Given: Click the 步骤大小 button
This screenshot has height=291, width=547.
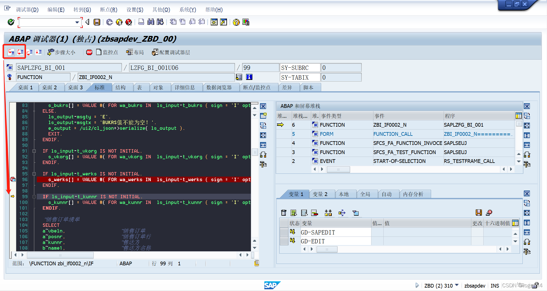Looking at the screenshot, I should pos(62,52).
